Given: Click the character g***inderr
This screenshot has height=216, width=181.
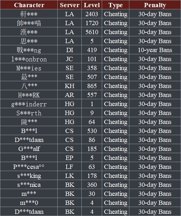Looking at the screenshot, I should click(29, 104).
